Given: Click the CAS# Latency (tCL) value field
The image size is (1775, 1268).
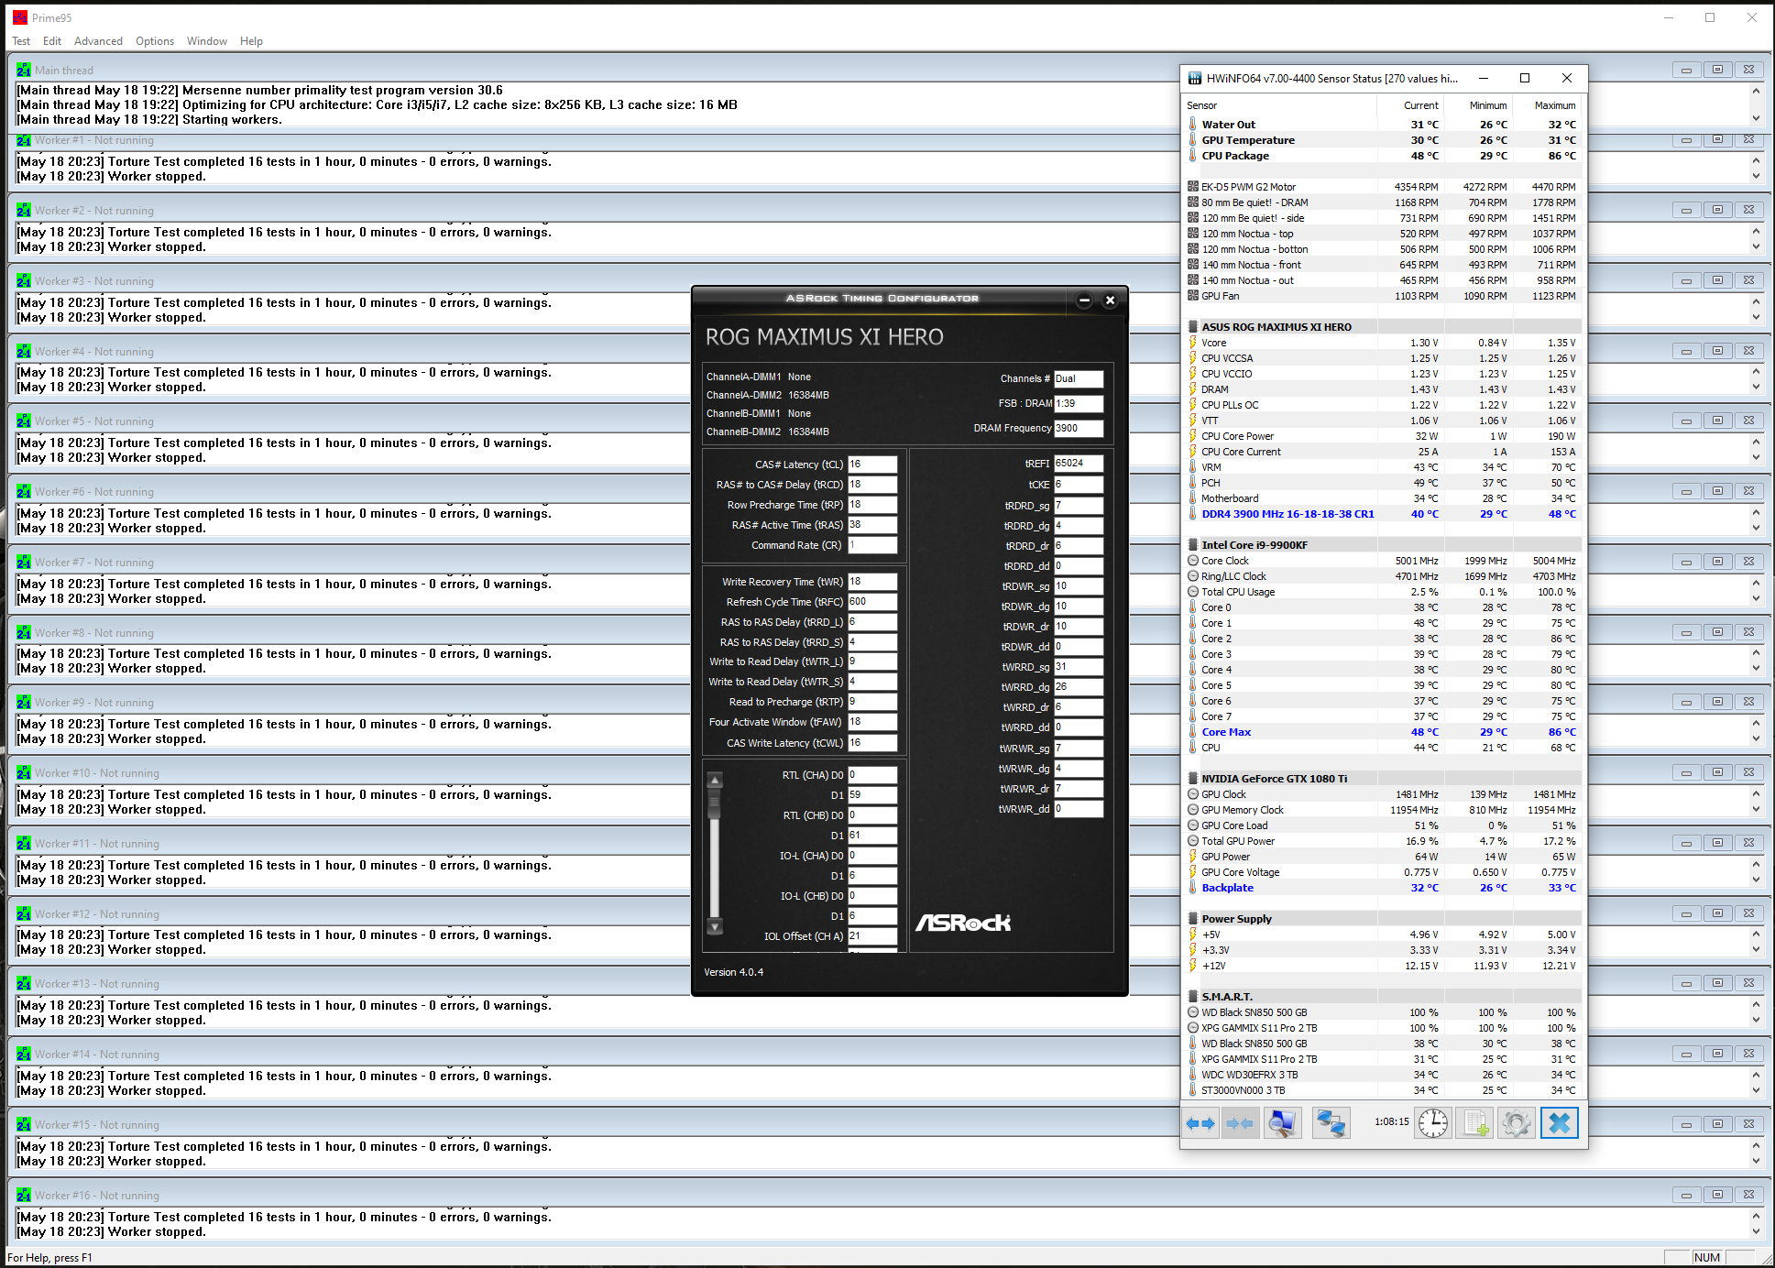Looking at the screenshot, I should pyautogui.click(x=871, y=465).
